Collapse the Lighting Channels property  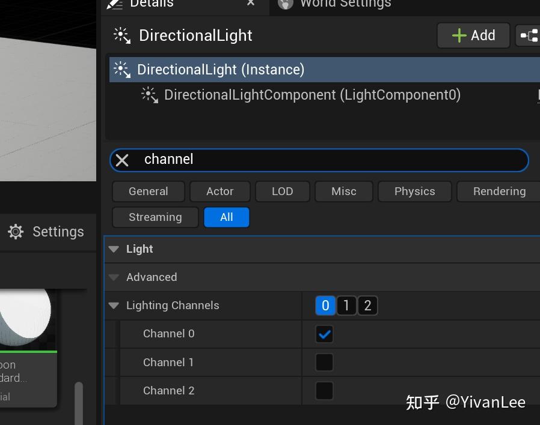pos(114,306)
